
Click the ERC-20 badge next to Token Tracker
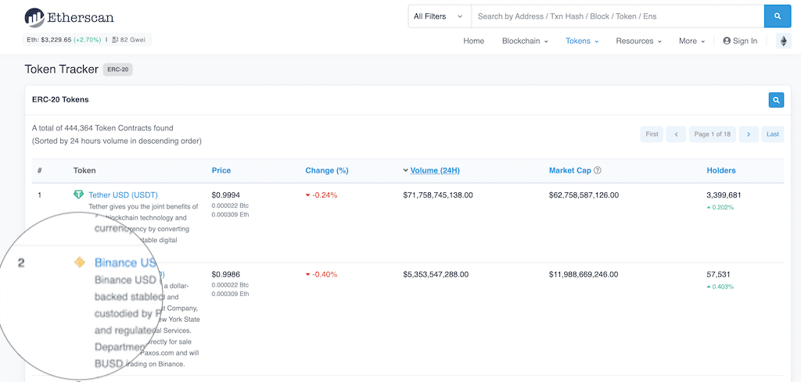point(117,70)
